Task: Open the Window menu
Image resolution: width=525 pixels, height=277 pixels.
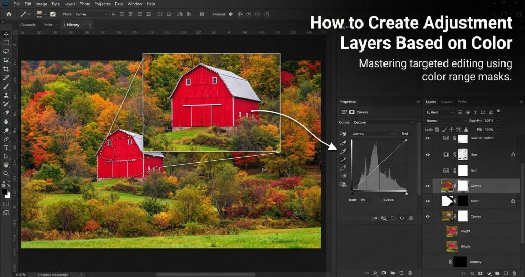Action: tap(135, 4)
